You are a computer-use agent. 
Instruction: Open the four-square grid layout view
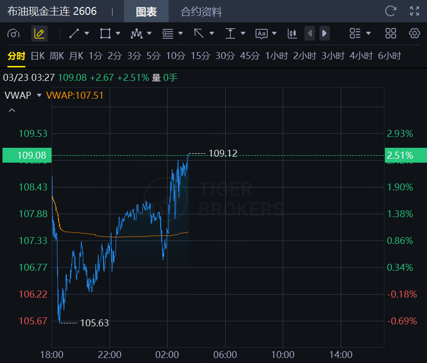coord(391,34)
